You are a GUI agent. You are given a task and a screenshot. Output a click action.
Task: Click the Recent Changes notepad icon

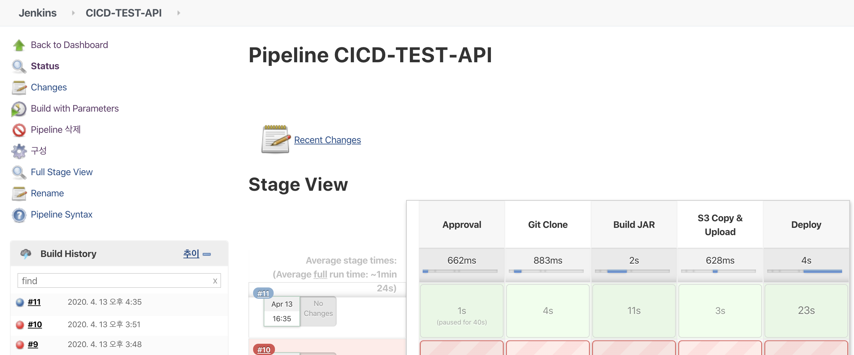pos(276,139)
